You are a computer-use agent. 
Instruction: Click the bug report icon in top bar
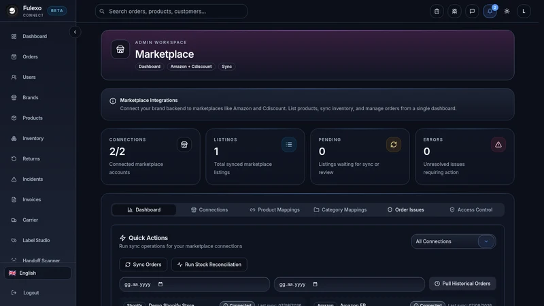(x=454, y=12)
